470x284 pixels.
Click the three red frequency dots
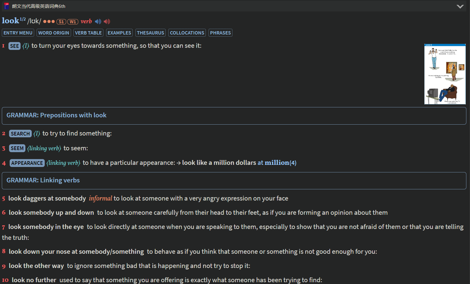point(49,21)
